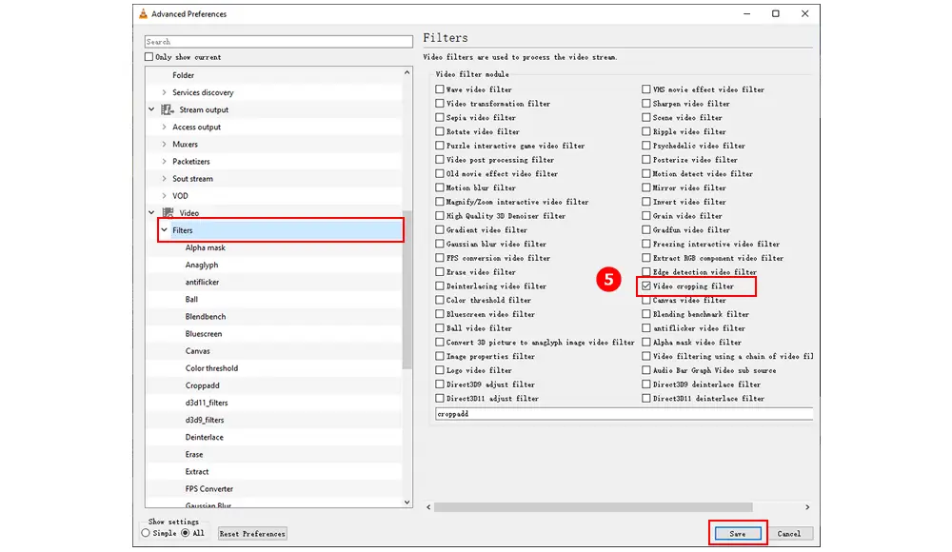Expand the Sout stream node
The height and width of the screenshot is (552, 952).
coord(164,179)
